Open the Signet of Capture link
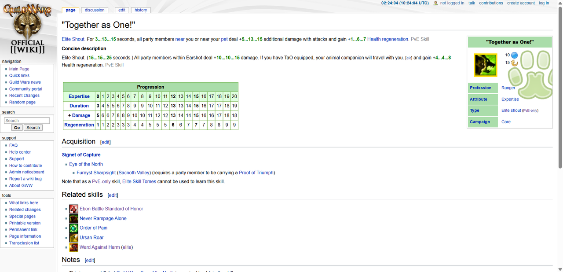 click(x=81, y=155)
